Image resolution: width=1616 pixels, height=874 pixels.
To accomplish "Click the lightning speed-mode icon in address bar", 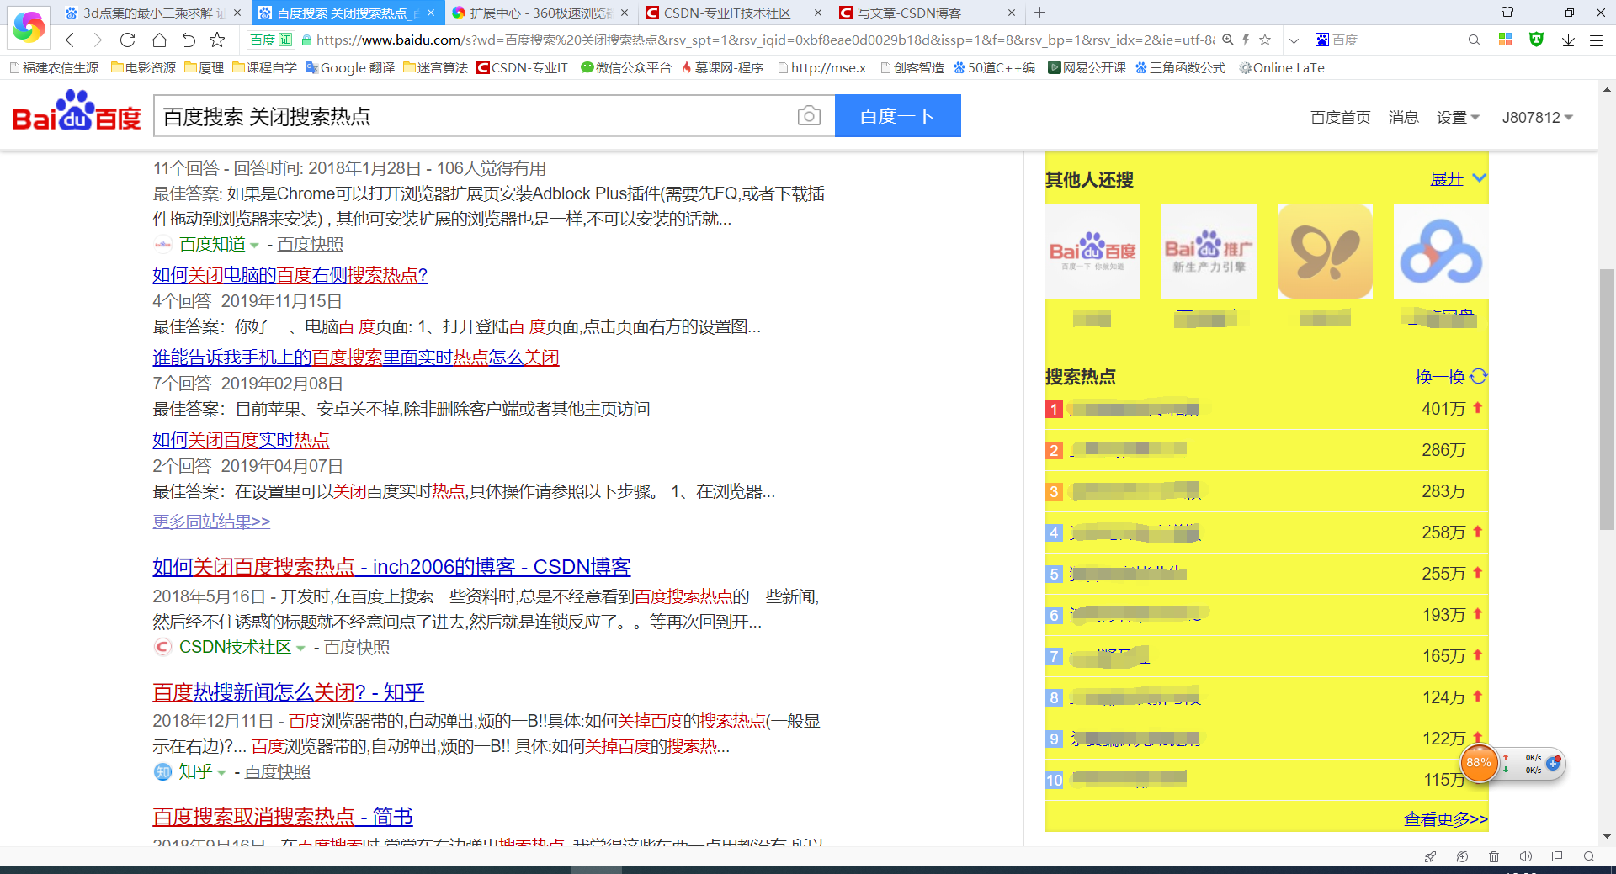I will [x=1246, y=40].
